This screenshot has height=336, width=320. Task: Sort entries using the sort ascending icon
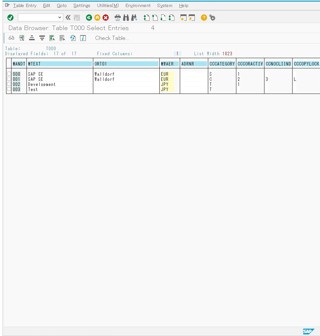pos(32,38)
